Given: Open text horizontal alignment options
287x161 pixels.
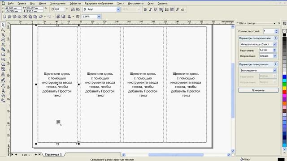Looking at the screenshot, I should (161, 9).
